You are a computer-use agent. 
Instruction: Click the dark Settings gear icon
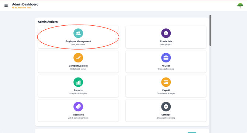166,107
